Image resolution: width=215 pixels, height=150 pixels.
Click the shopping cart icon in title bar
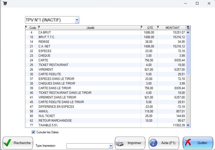(x=5, y=4)
